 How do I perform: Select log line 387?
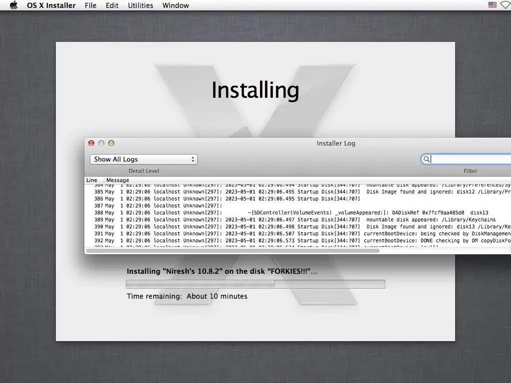(297, 206)
